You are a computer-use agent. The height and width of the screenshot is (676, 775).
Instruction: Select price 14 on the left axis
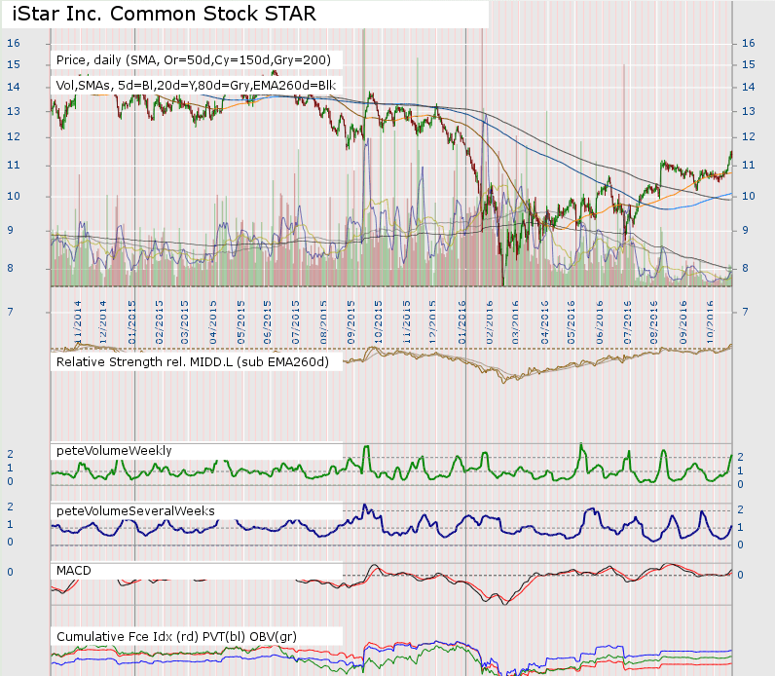(x=14, y=87)
